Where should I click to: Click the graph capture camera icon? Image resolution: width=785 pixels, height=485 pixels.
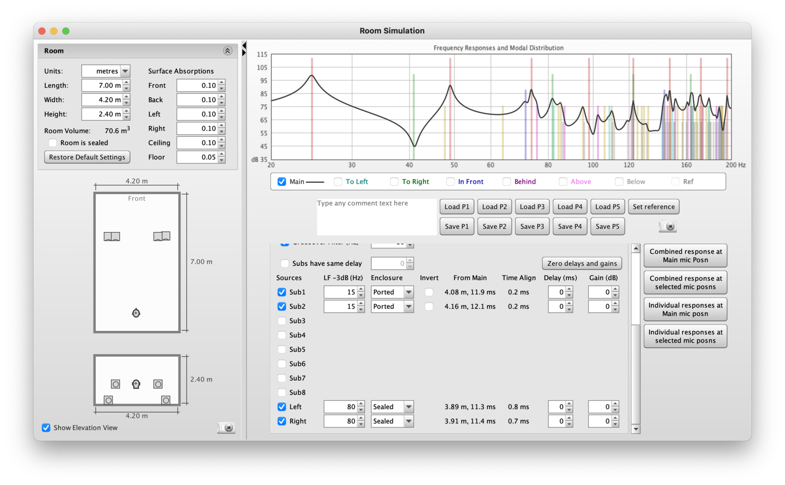point(668,226)
